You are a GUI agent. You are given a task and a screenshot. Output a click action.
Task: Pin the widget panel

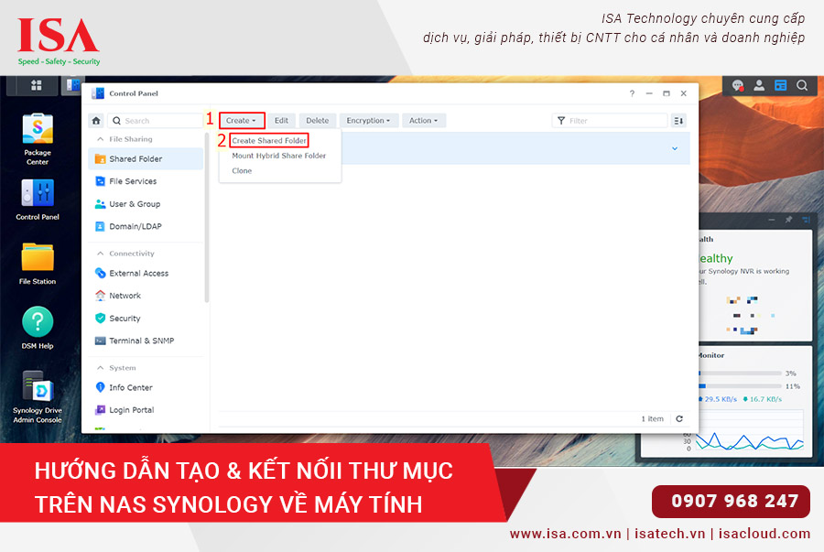(x=788, y=220)
